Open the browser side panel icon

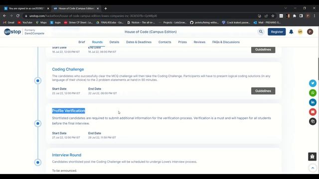(301, 16)
